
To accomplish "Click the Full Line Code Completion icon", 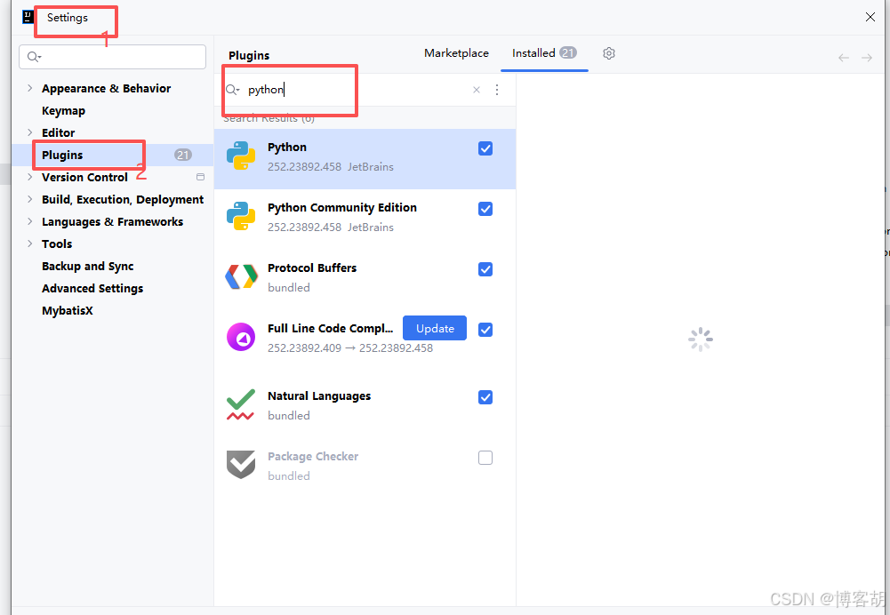I will tap(241, 337).
